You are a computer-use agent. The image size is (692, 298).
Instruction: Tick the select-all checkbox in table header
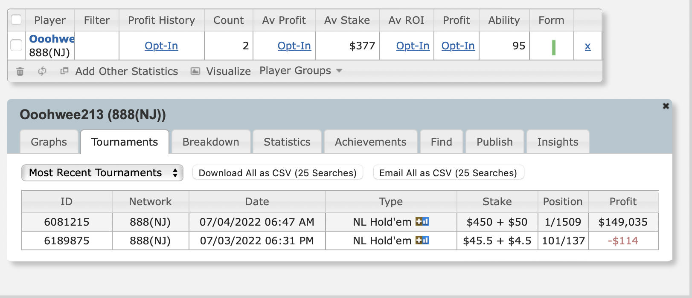pos(16,20)
